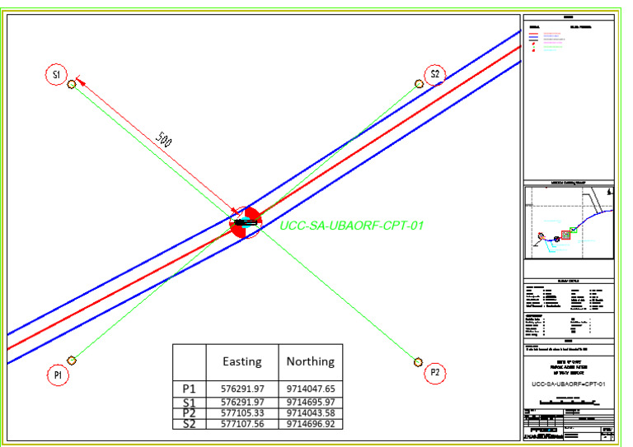Select the survey point marker beside P2
The image size is (633, 447).
pyautogui.click(x=418, y=362)
